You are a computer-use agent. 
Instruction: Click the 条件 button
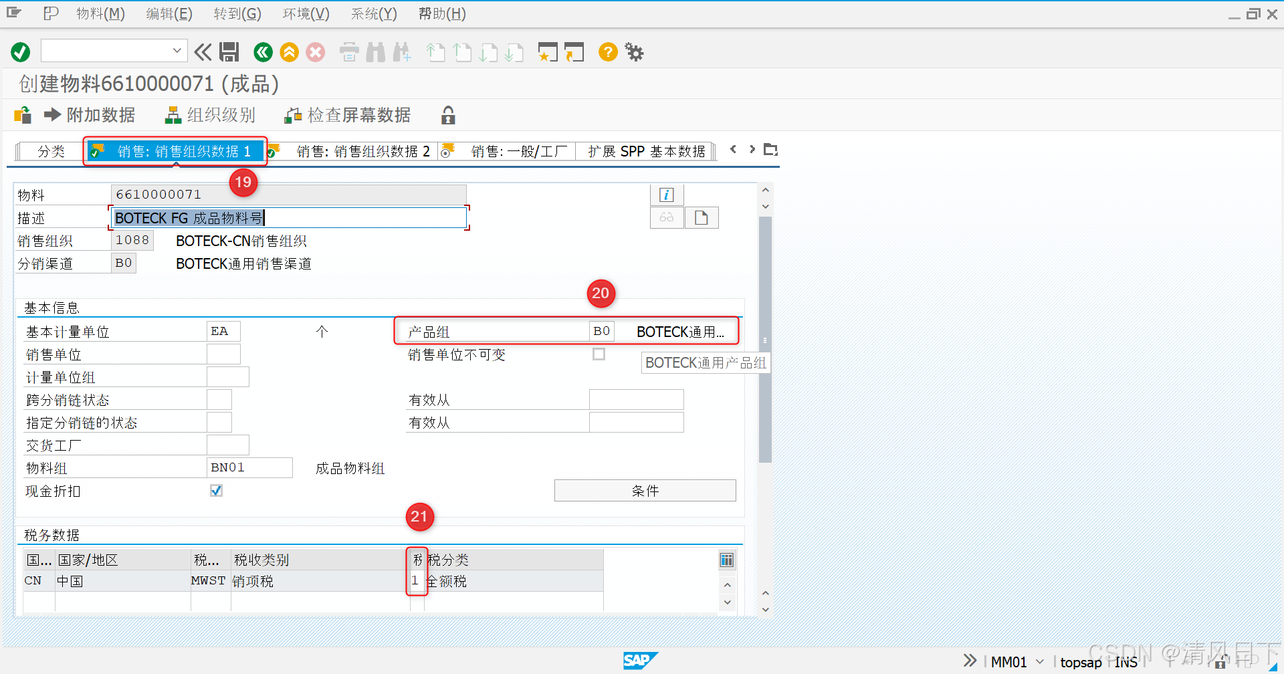(645, 490)
